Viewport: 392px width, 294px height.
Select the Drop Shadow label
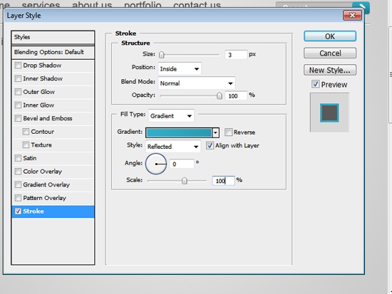[42, 65]
